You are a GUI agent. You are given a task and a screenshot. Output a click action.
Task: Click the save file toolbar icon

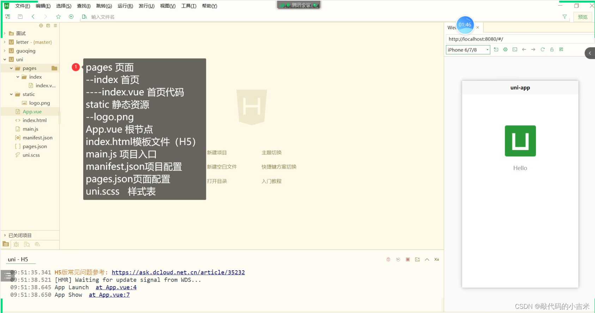[20, 17]
